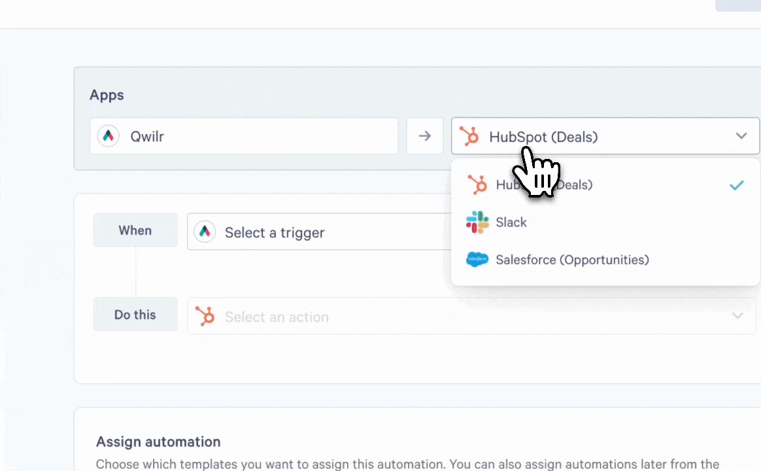761x471 pixels.
Task: Click the Apps section heading
Action: click(x=107, y=95)
